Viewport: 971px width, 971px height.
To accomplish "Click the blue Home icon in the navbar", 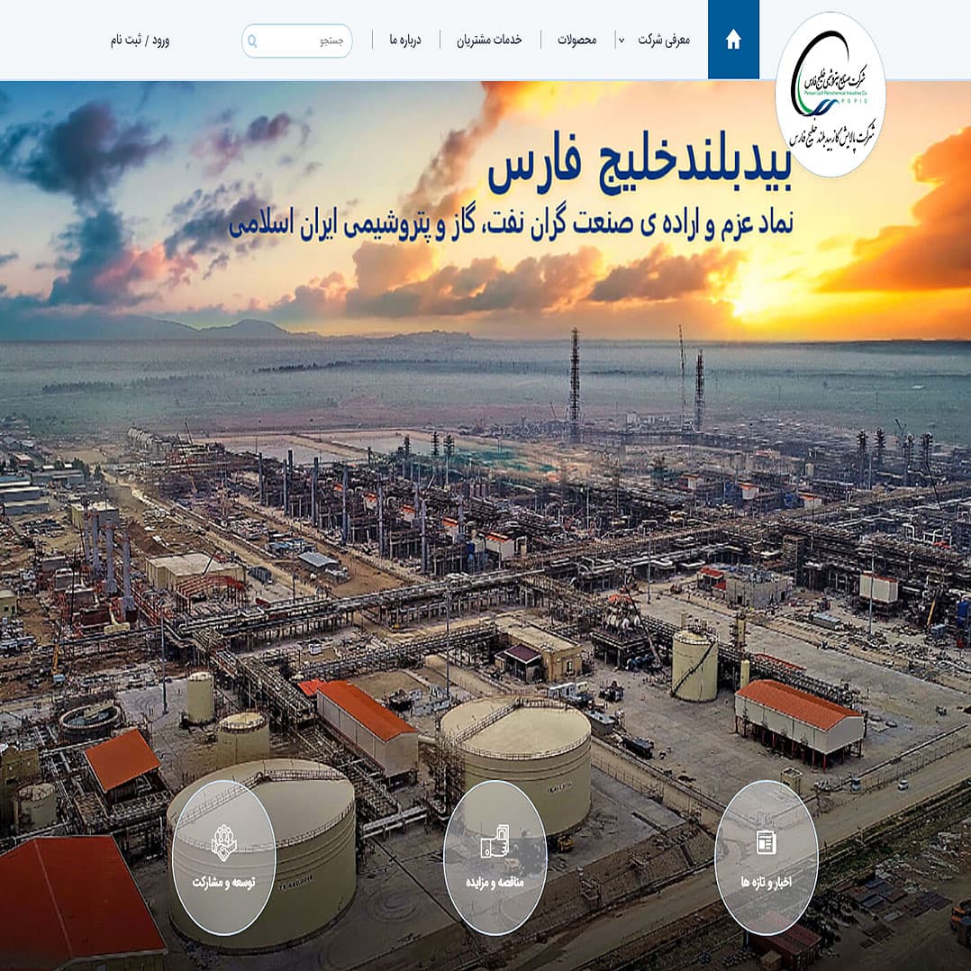I will click(x=733, y=40).
